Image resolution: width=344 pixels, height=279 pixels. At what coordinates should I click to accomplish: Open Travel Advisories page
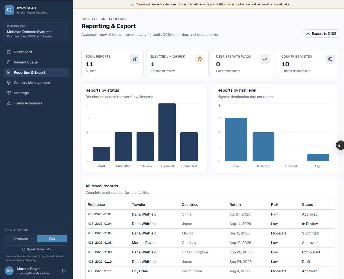point(36,103)
